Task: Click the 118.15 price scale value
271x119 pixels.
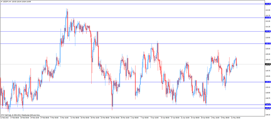Action: 268,115
